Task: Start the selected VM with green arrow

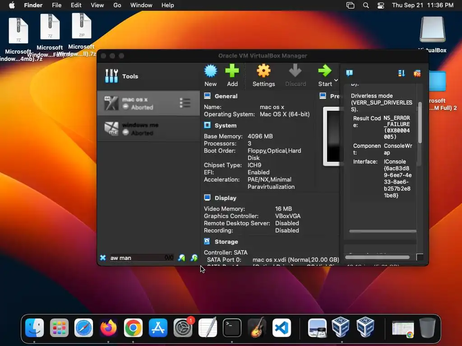Action: pyautogui.click(x=325, y=71)
